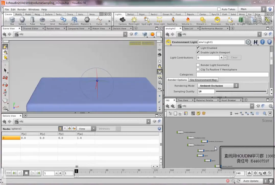
Task: Select the Platonic Solids shelf tool
Action: tap(87, 21)
